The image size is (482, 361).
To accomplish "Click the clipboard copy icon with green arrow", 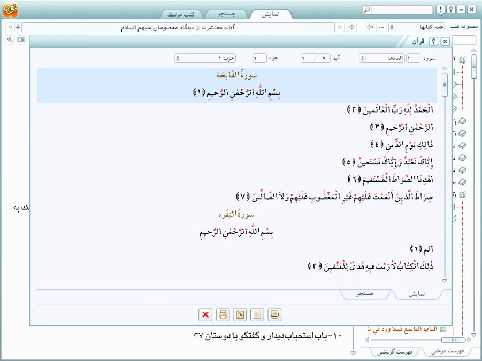I will 240,315.
